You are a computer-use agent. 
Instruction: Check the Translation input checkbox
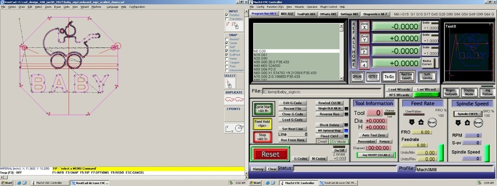click(227, 19)
